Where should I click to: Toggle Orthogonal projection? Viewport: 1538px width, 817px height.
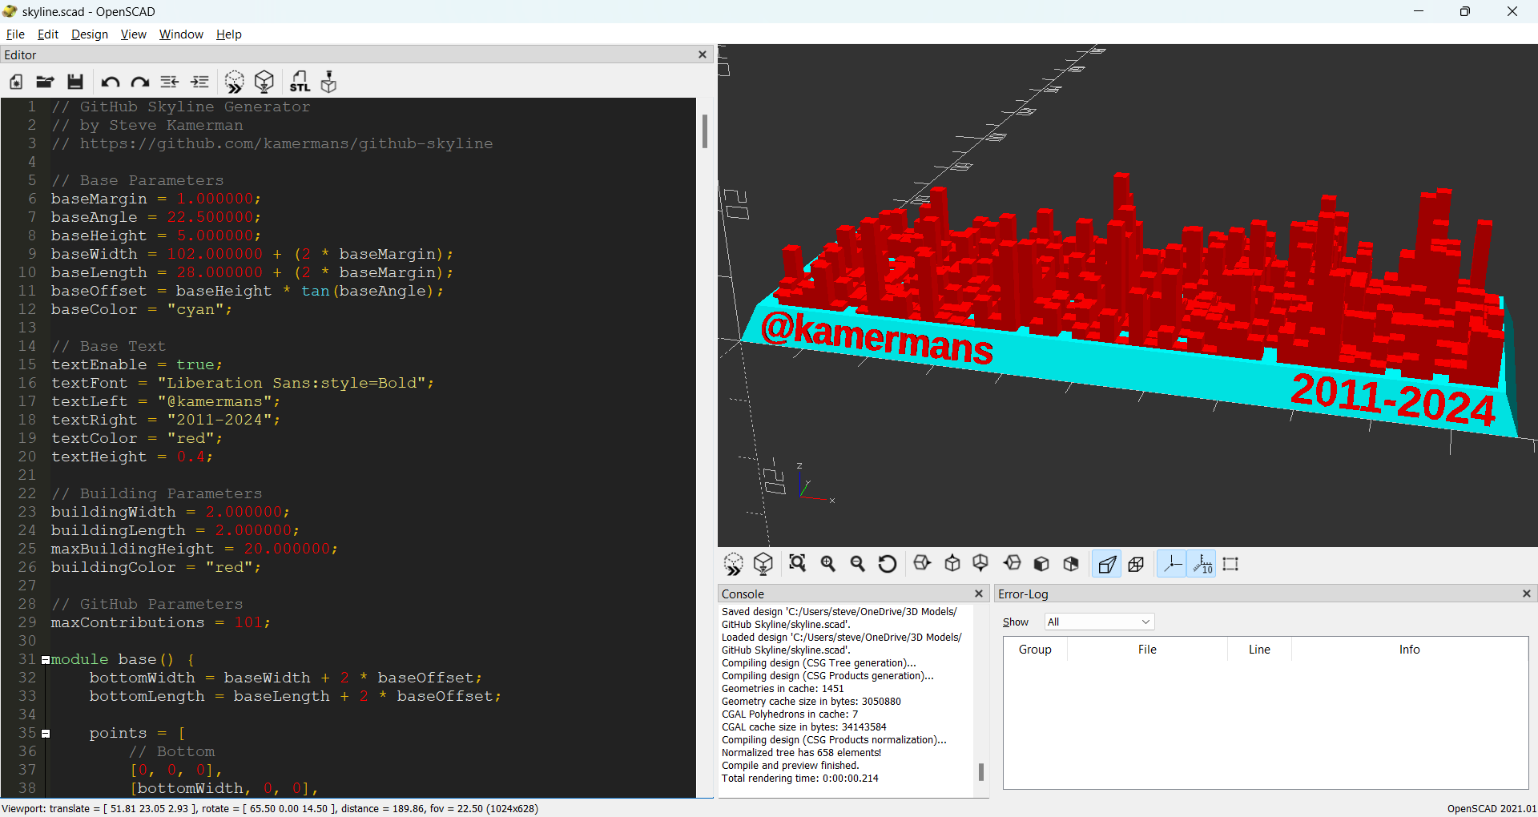pos(1136,564)
